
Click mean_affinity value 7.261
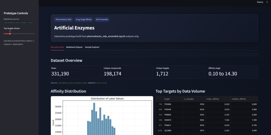[218, 120]
